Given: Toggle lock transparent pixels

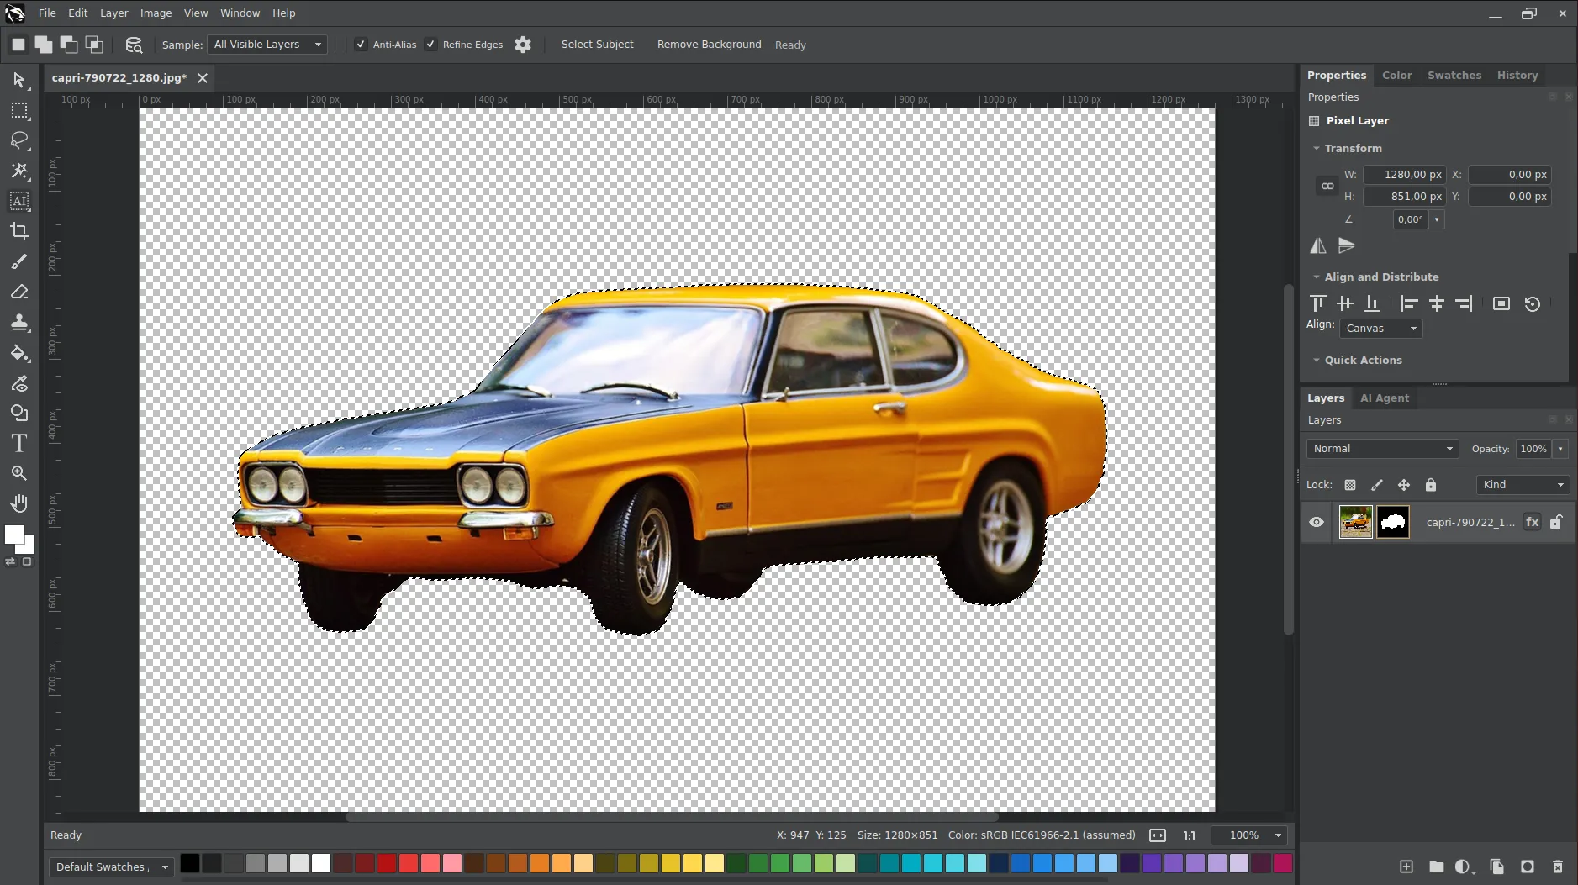Looking at the screenshot, I should coord(1350,485).
